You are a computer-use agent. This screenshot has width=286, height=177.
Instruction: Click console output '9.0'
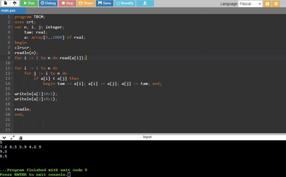pyautogui.click(x=3, y=152)
